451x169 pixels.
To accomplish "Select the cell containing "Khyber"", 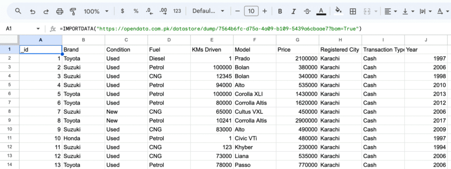I will (x=255, y=147).
